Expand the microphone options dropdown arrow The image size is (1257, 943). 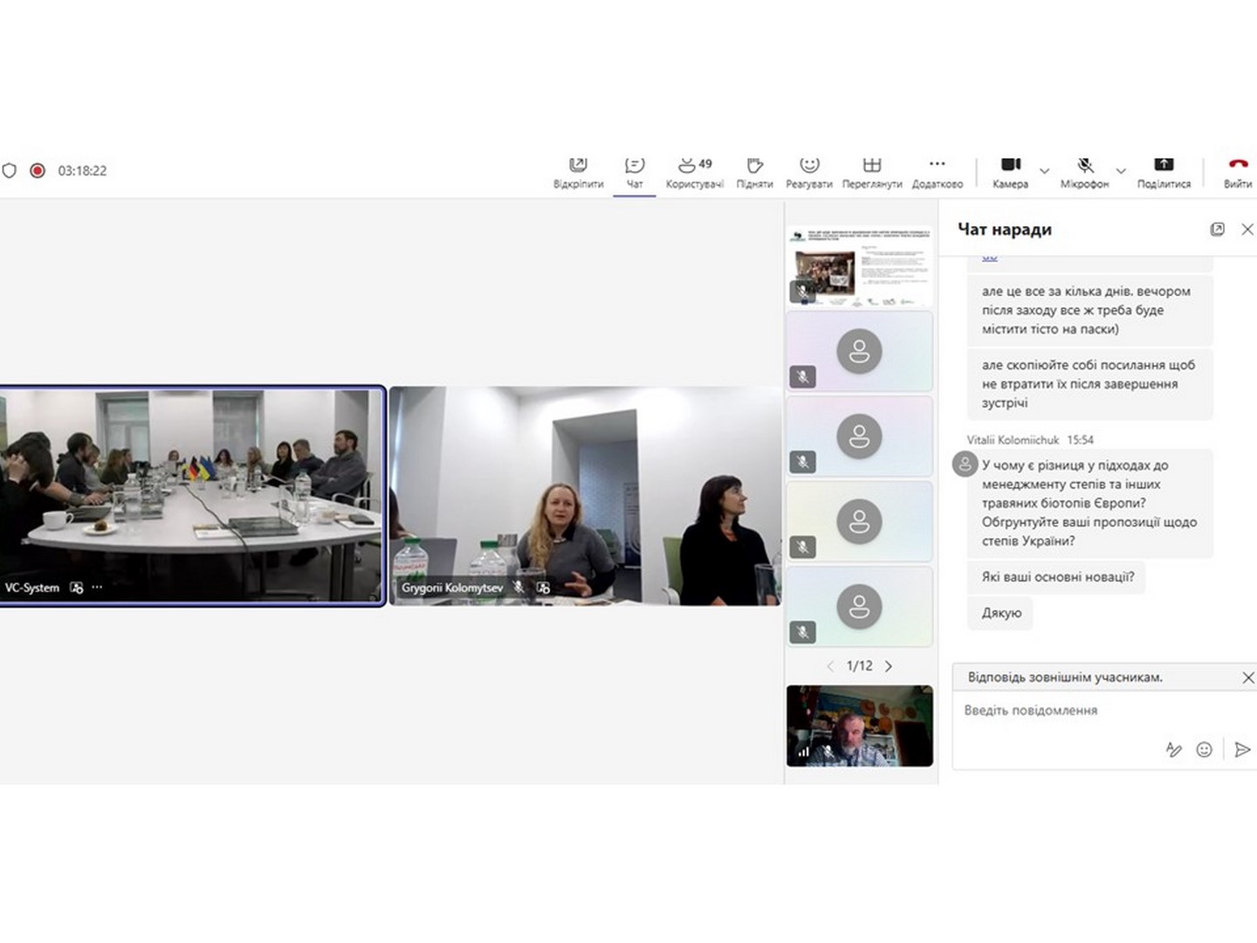[1121, 171]
